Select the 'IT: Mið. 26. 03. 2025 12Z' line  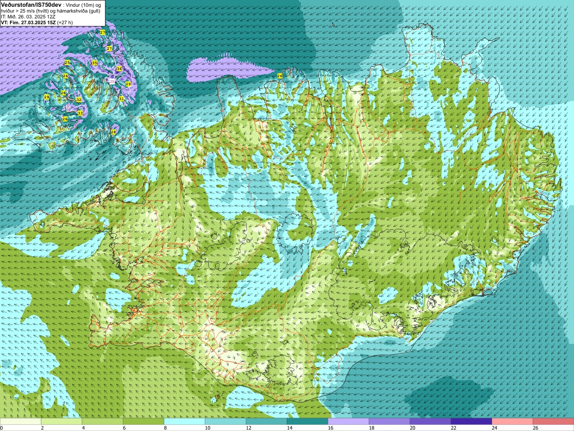[28, 17]
